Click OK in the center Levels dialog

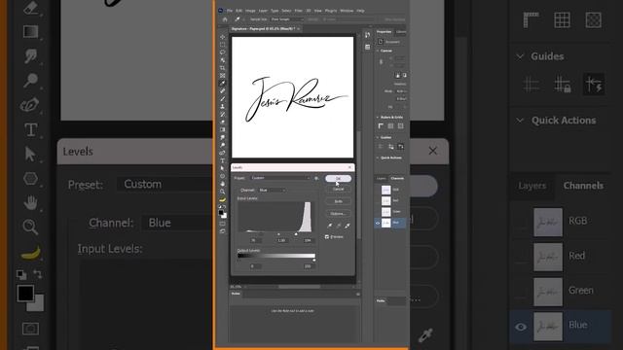click(338, 178)
